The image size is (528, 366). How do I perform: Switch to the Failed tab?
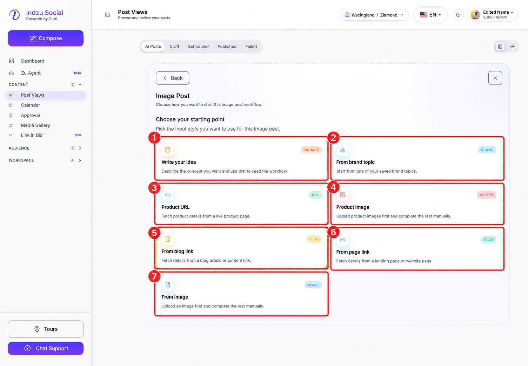pos(251,46)
